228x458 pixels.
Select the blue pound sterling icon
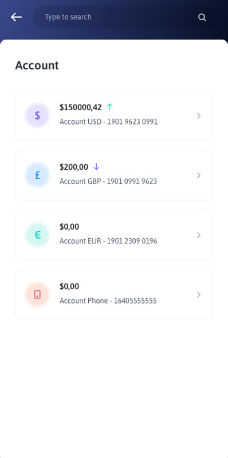pyautogui.click(x=37, y=175)
